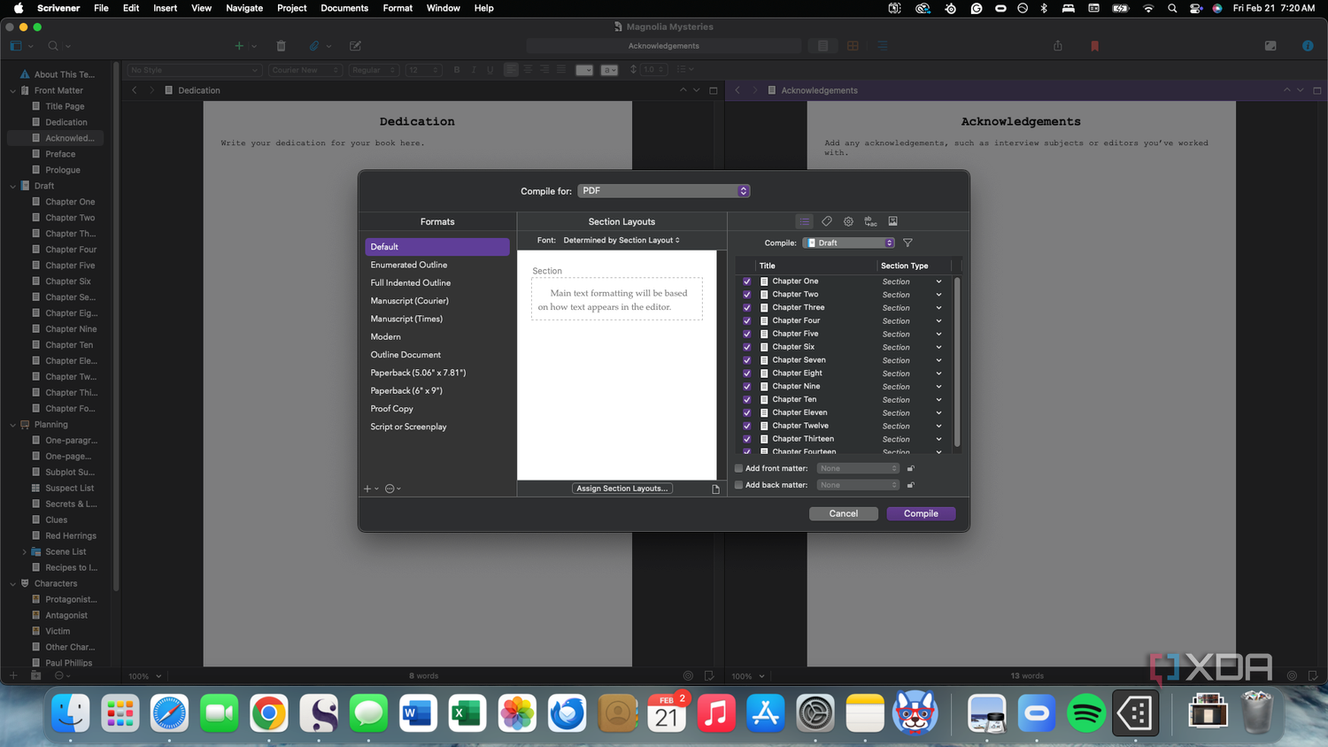Click the trash icon in Scrivener toolbar

click(x=281, y=46)
